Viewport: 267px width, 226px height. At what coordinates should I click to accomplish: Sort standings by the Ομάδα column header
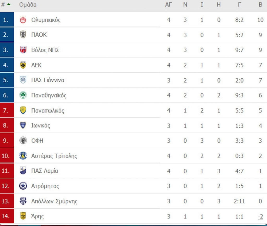tap(28, 5)
